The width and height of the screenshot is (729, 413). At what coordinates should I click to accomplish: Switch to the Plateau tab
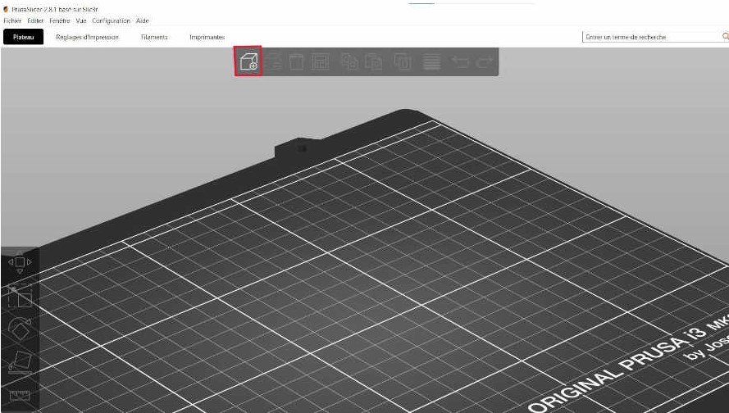(x=23, y=37)
